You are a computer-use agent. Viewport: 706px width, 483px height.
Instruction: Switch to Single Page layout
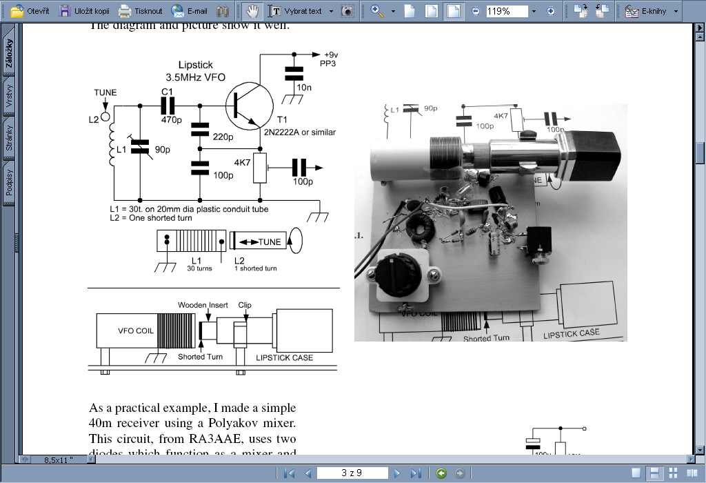[636, 473]
